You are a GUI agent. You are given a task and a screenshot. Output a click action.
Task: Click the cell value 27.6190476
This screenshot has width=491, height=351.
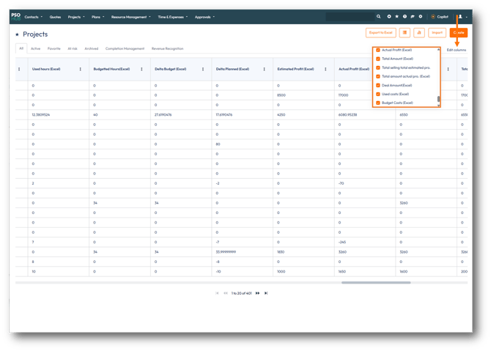coord(163,115)
